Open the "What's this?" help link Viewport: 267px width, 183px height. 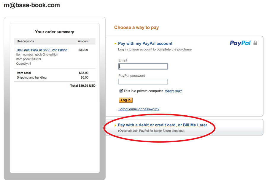(174, 91)
